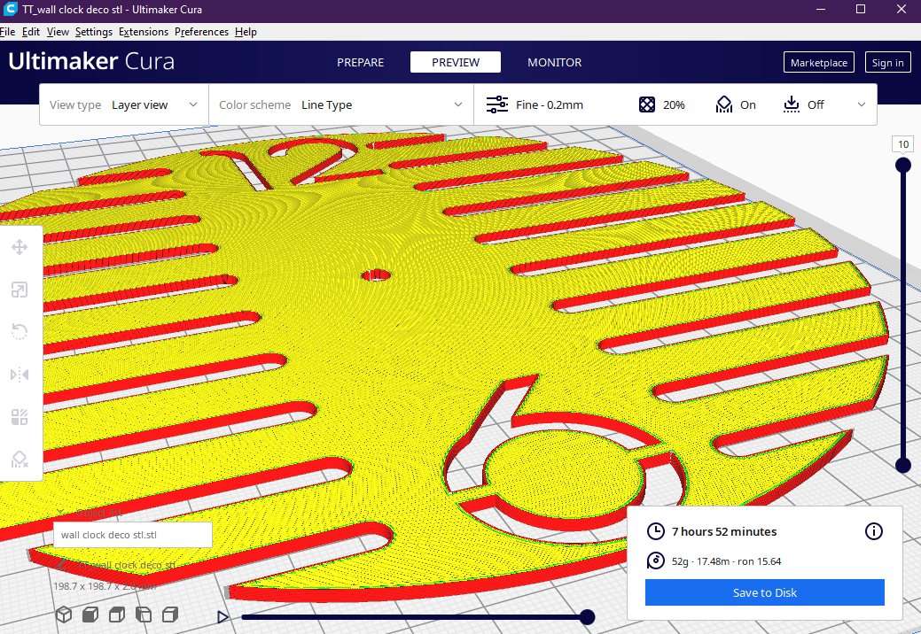Open the Marketplace

click(819, 62)
